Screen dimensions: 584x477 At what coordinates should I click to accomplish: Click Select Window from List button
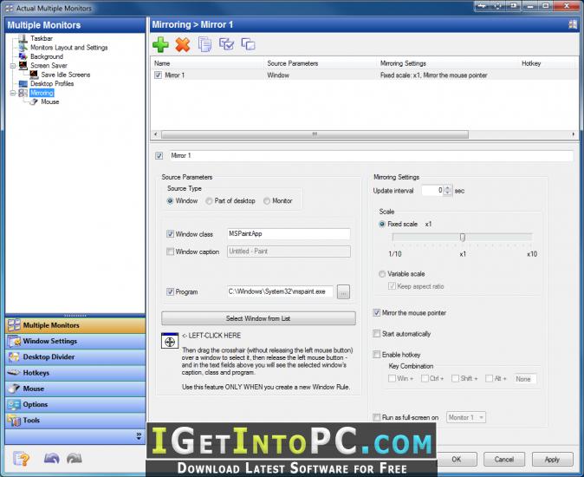point(258,318)
